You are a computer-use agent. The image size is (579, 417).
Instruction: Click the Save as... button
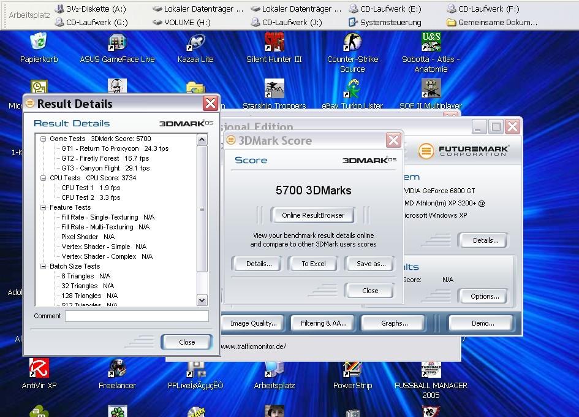pyautogui.click(x=371, y=264)
